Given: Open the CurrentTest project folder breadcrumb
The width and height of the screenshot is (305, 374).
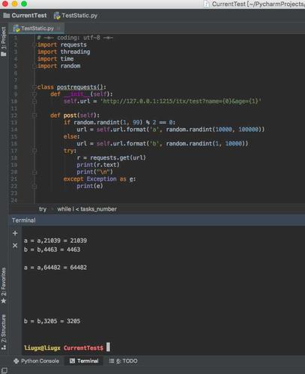Looking at the screenshot, I should pos(25,16).
